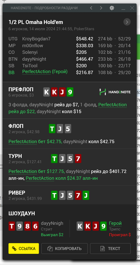Click the green 9 hole card in preflop
Image resolution: width=140 pixels, height=265 pixels.
point(70,92)
